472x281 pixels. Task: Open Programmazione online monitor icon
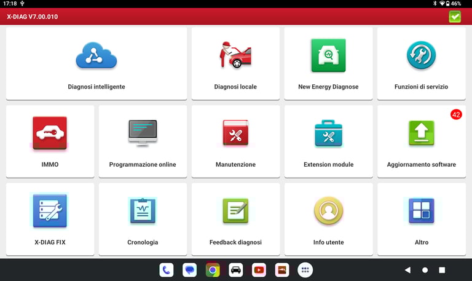coord(143,133)
